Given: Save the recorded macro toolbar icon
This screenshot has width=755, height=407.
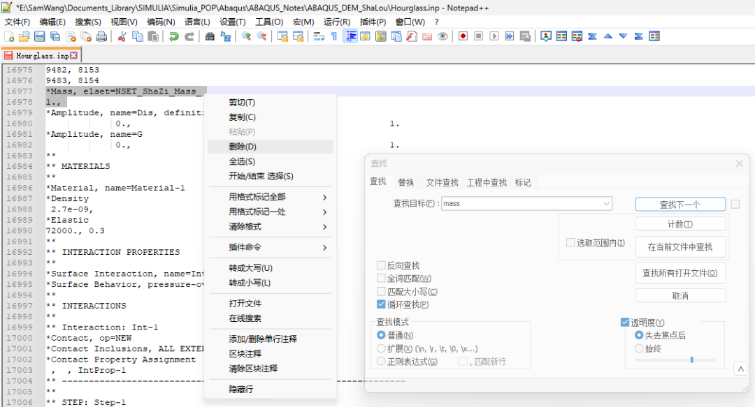Looking at the screenshot, I should (x=525, y=36).
